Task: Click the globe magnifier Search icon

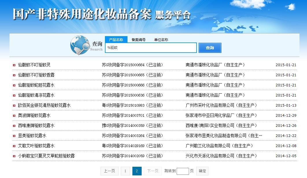Action: (80, 45)
